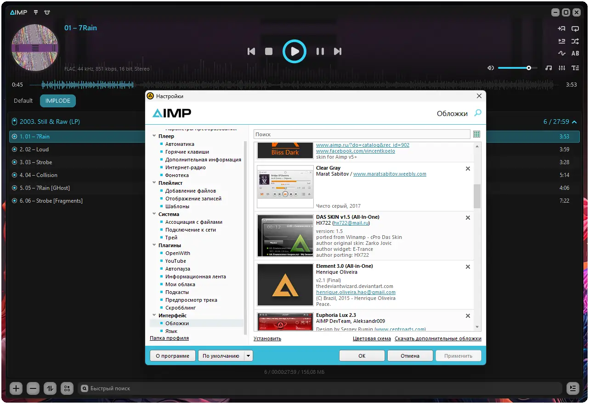This screenshot has height=404, width=589.
Task: Click the settings search magnifier icon
Action: 478,113
